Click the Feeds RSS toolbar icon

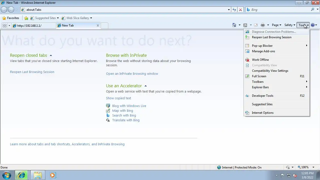(x=245, y=25)
